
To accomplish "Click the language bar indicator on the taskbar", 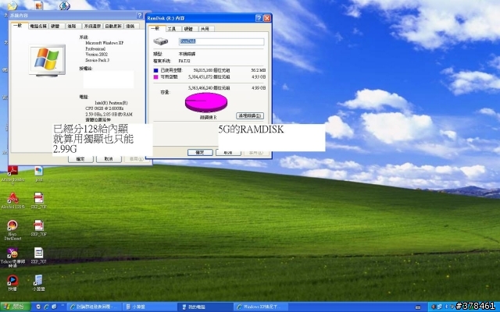I will click(418, 307).
